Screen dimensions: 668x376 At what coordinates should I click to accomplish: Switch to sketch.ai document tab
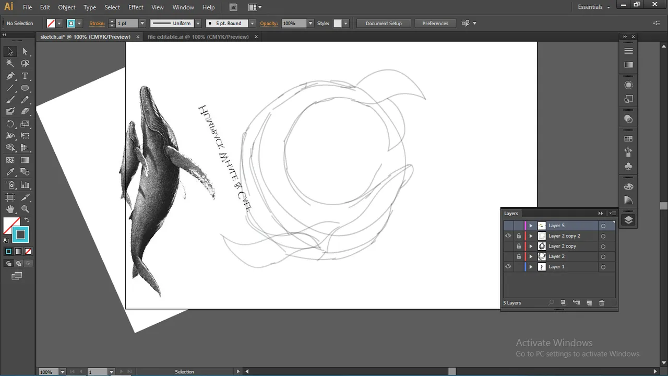(86, 37)
